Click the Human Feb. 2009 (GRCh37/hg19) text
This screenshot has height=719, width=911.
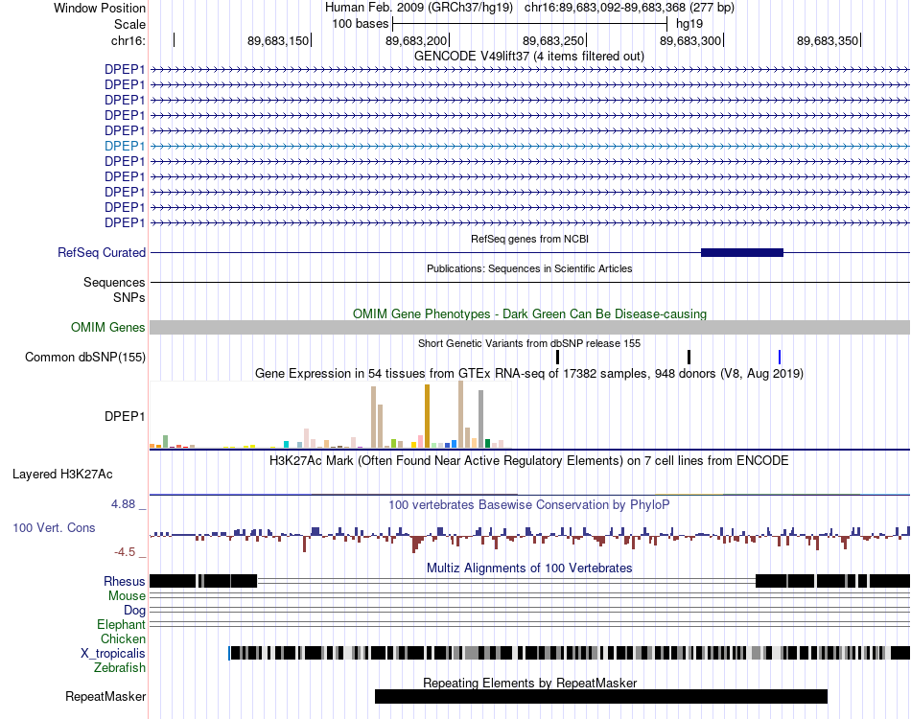419,8
